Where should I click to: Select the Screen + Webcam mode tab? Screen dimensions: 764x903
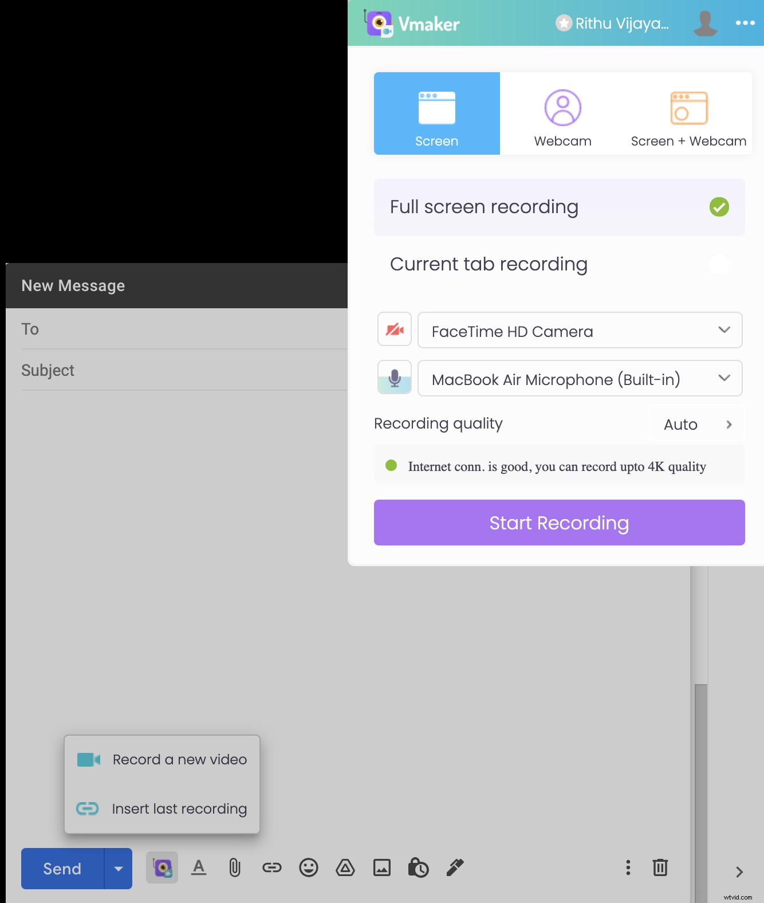click(689, 113)
